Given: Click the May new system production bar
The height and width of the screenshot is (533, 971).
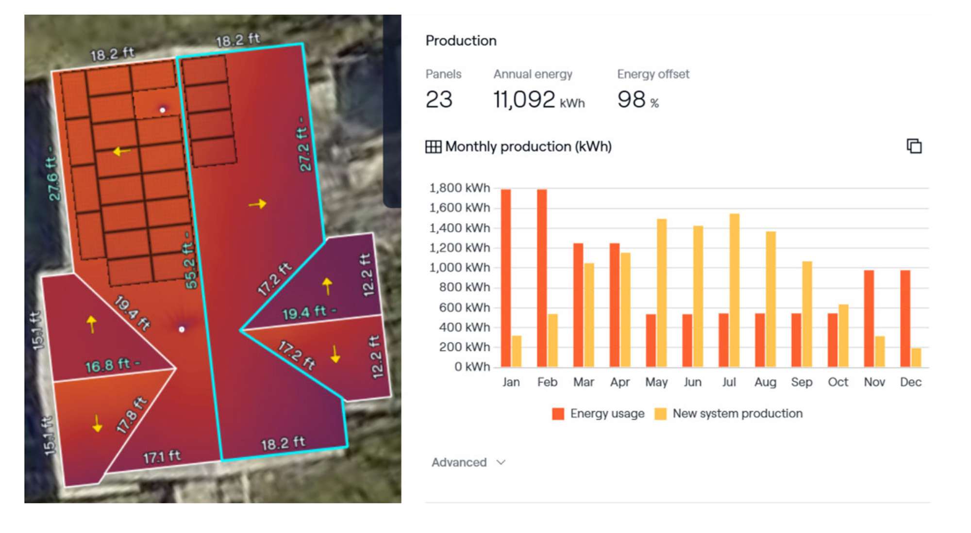Looking at the screenshot, I should tap(662, 293).
